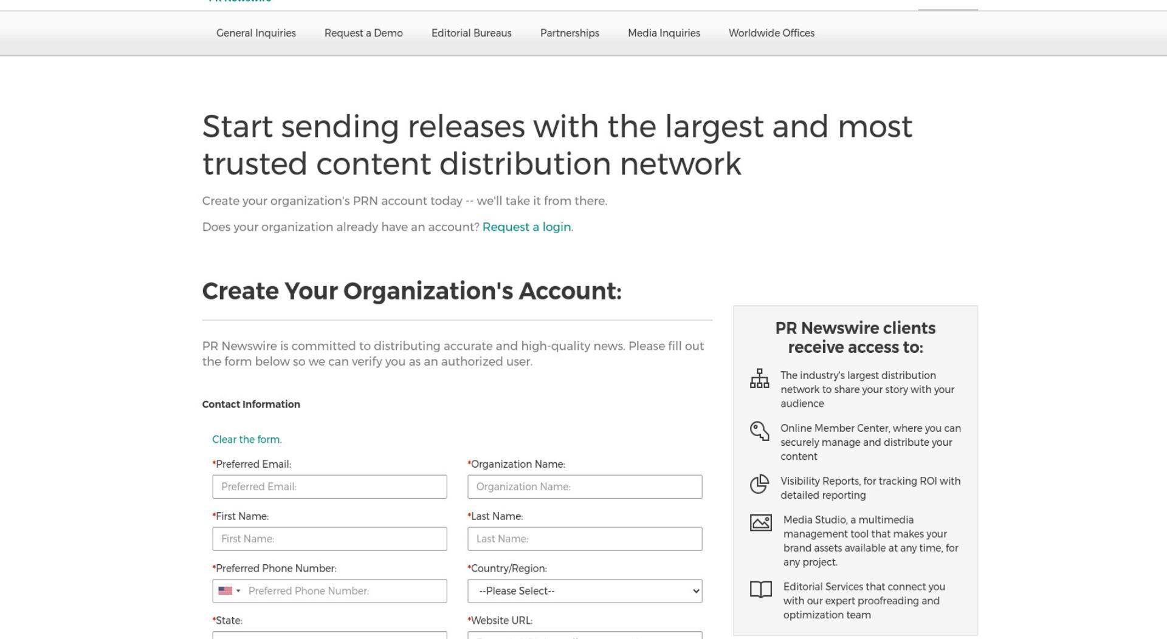Click into the First Name field
1167x639 pixels.
point(329,539)
